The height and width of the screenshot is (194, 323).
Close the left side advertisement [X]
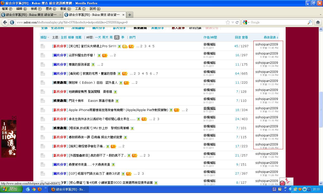(x=14, y=117)
